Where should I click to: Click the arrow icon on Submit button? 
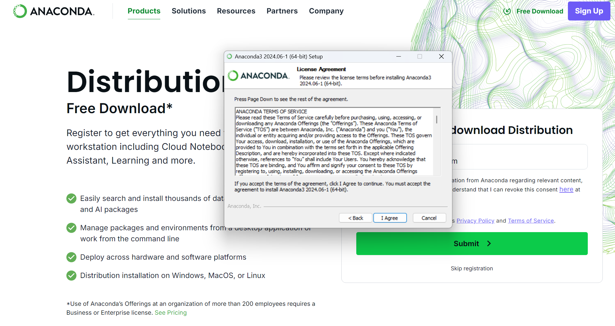click(x=489, y=243)
